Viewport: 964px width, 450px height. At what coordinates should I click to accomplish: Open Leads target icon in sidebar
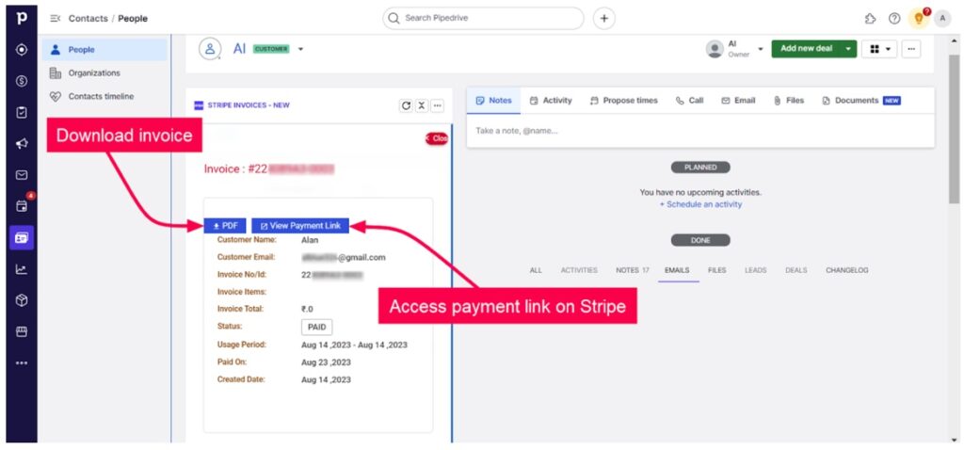22,50
